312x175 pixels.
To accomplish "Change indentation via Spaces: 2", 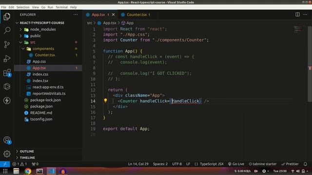I will 160,164.
